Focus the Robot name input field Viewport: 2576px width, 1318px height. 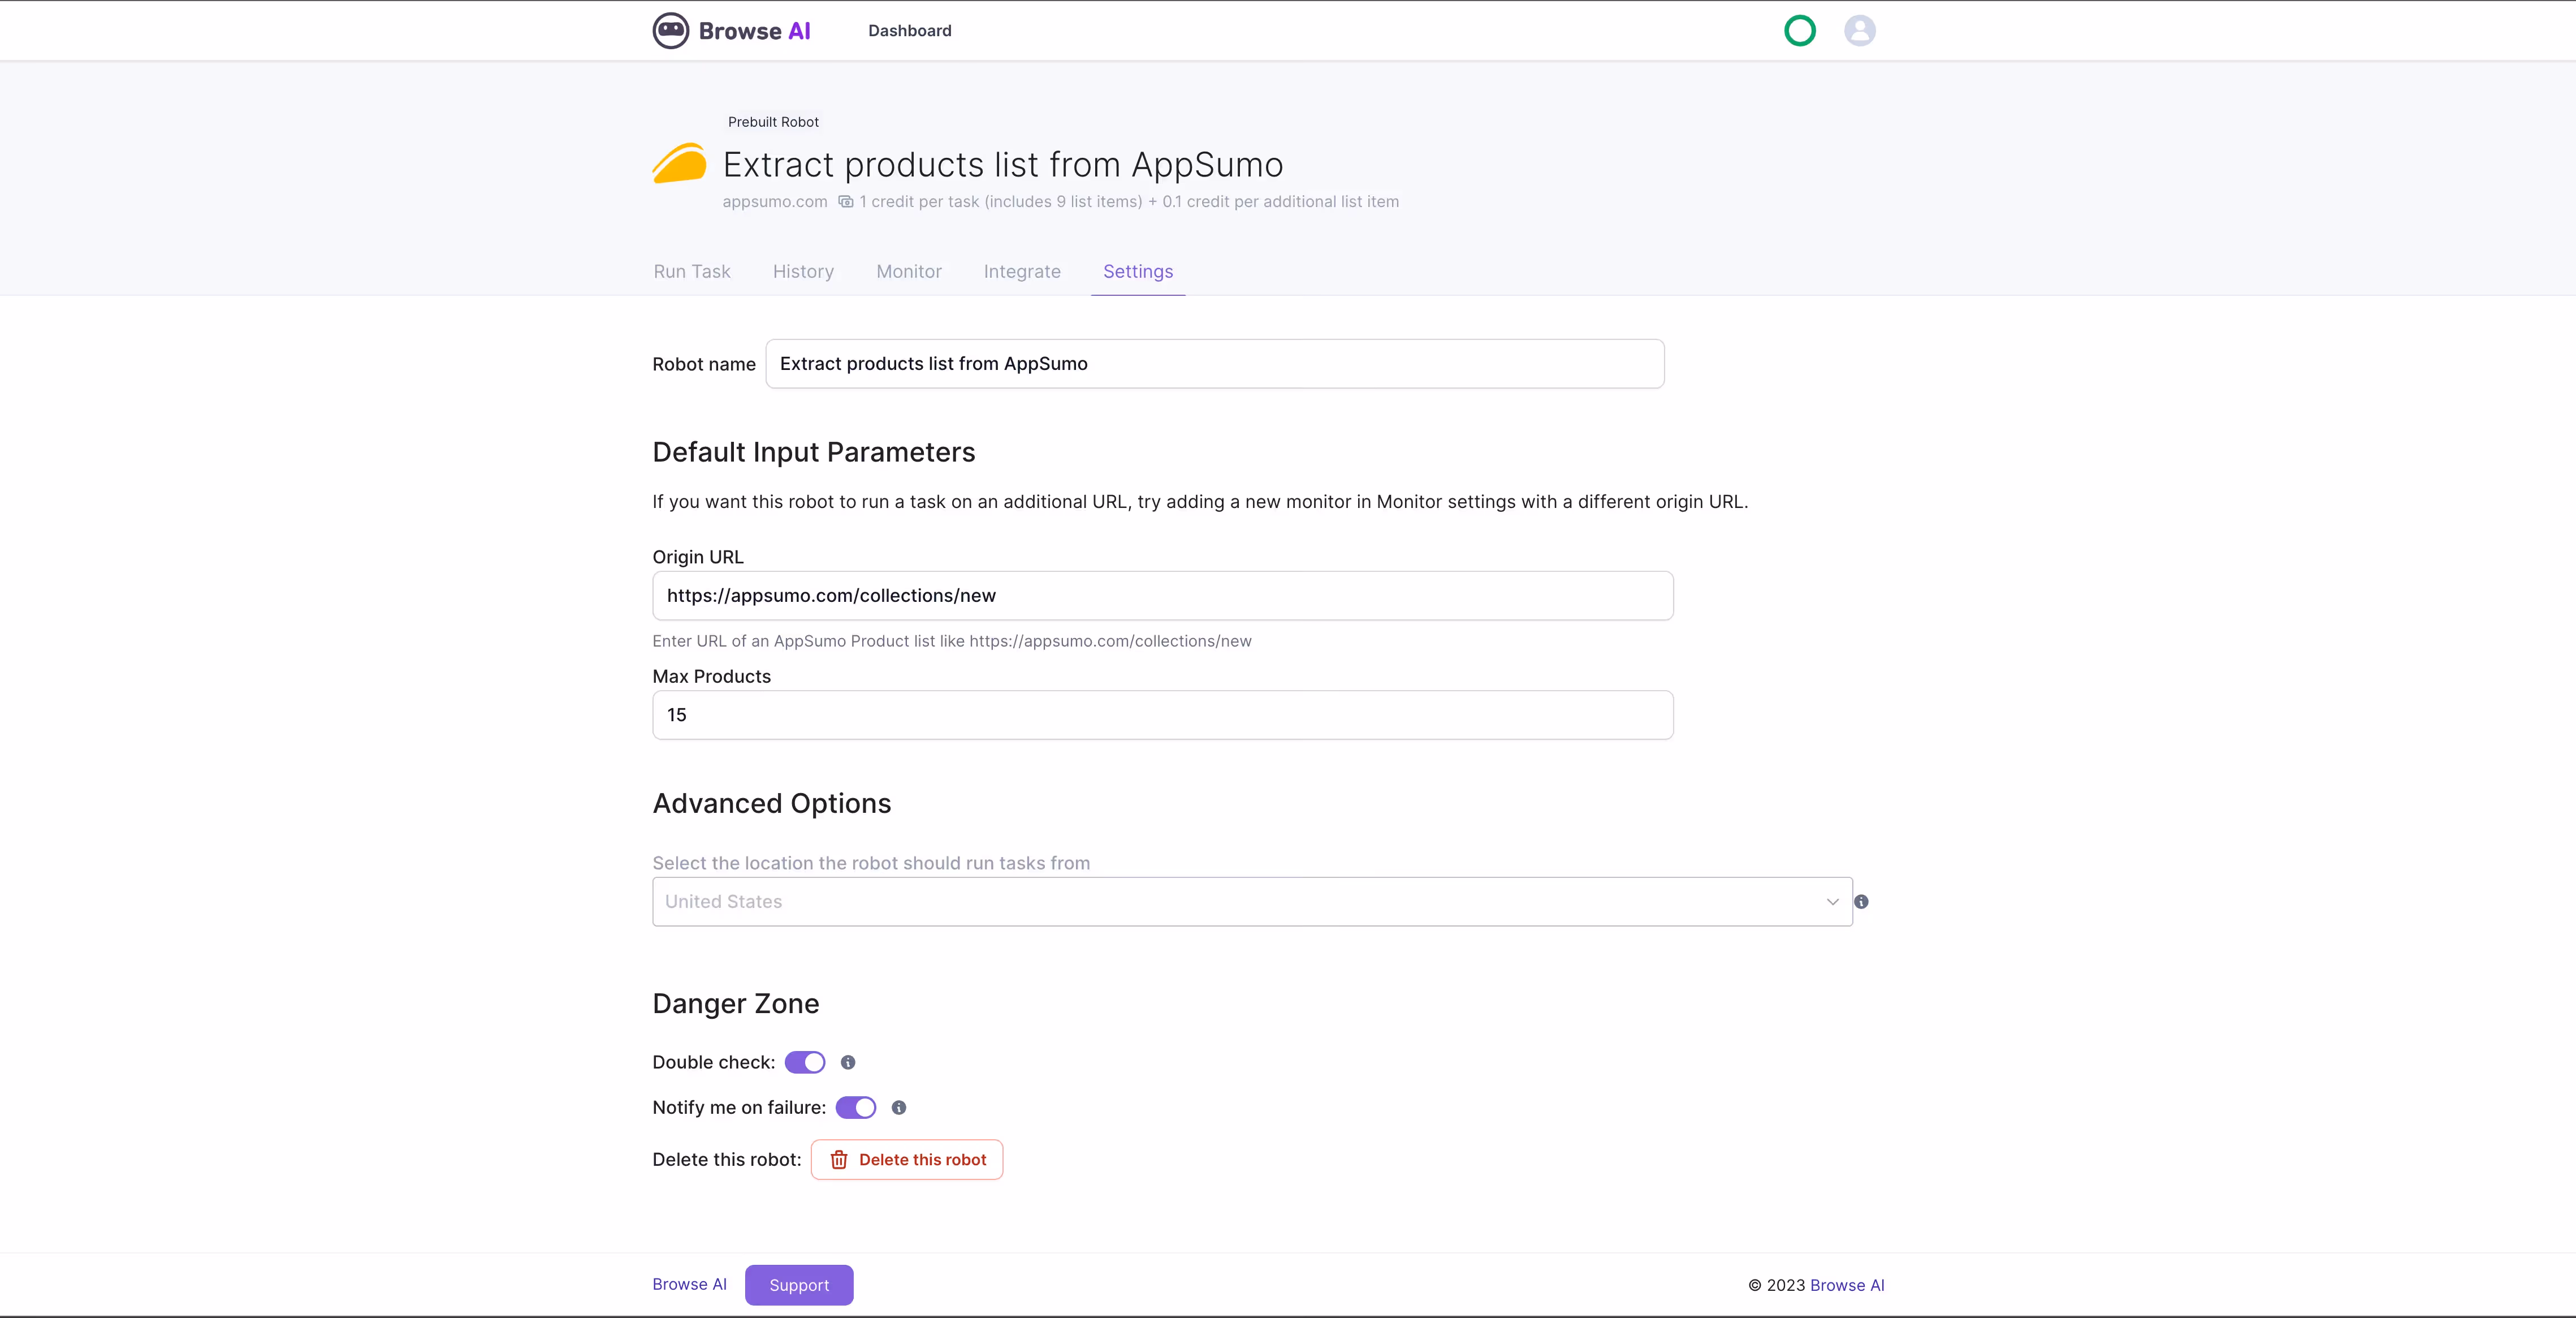tap(1215, 364)
